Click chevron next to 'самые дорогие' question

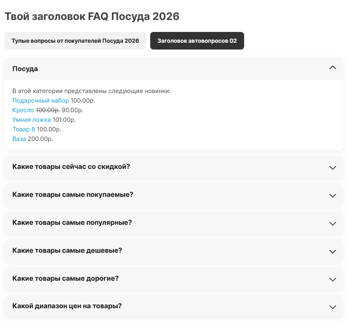[332, 279]
